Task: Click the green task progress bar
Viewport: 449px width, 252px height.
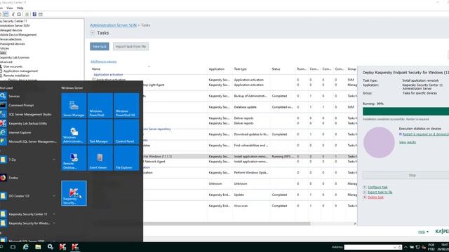Action: (x=406, y=111)
